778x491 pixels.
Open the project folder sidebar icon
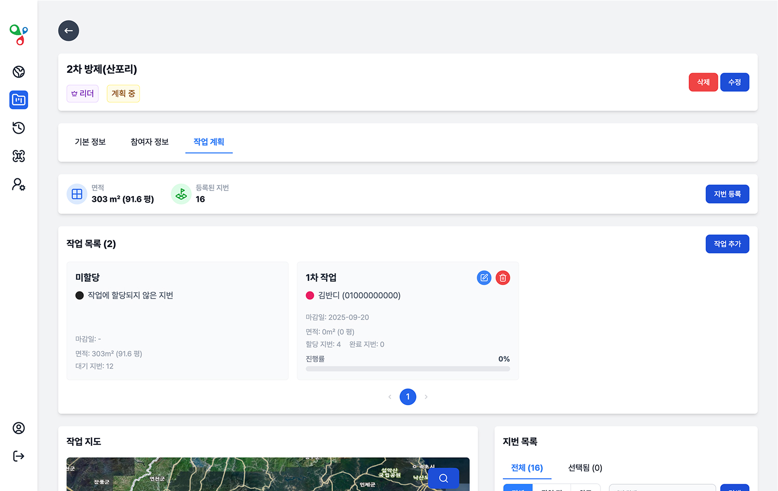pos(19,100)
